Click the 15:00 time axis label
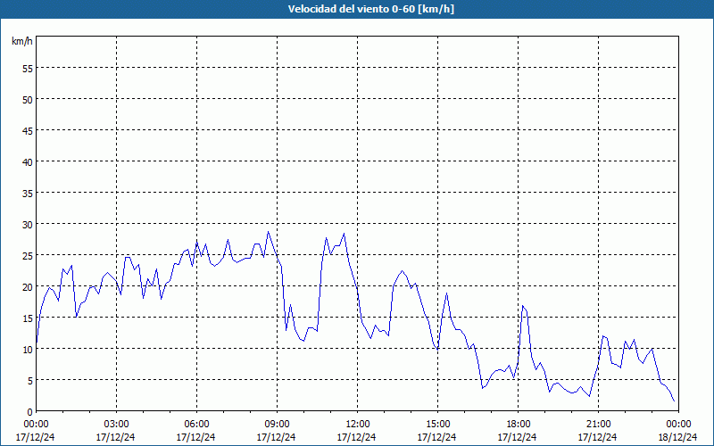714x446 pixels. [x=437, y=425]
